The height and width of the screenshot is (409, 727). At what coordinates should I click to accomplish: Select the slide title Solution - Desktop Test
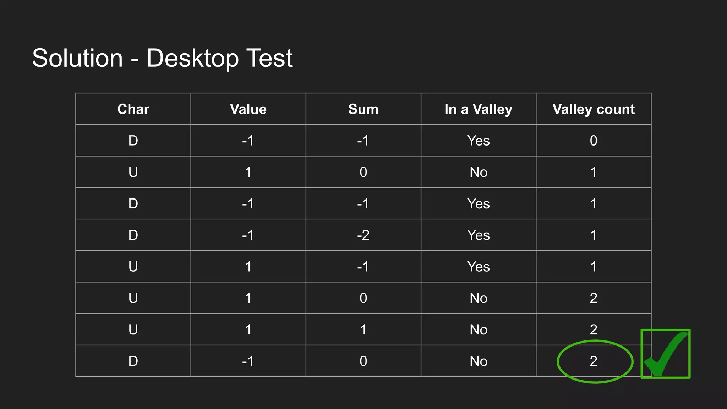162,58
